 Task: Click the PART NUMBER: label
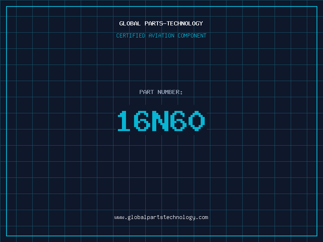tap(161, 92)
